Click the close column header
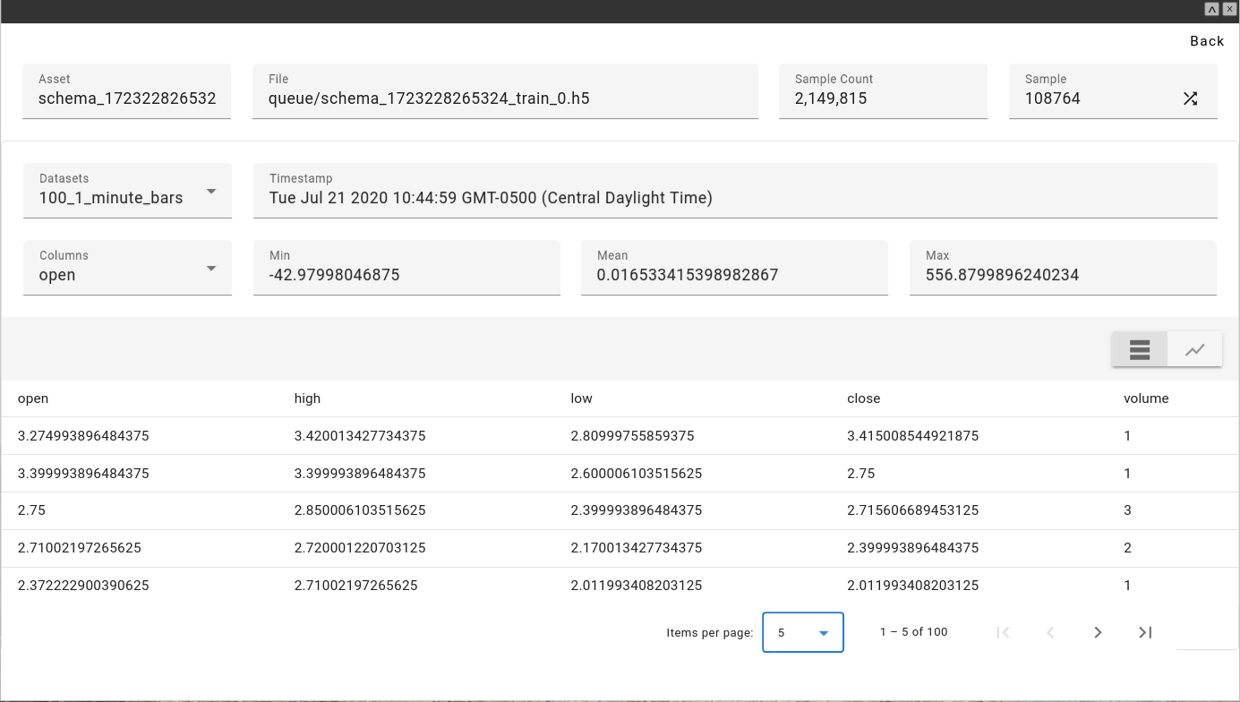The width and height of the screenshot is (1240, 702). point(863,398)
